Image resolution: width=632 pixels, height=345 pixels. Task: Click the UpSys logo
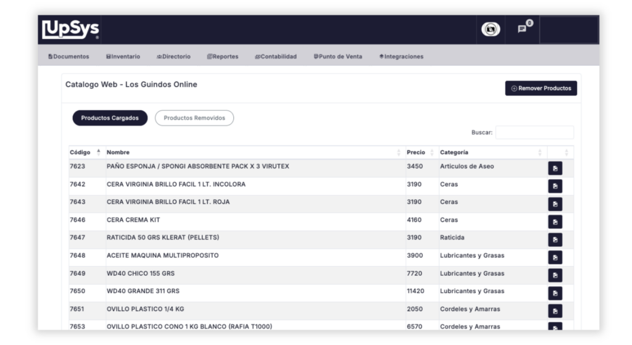pos(70,30)
